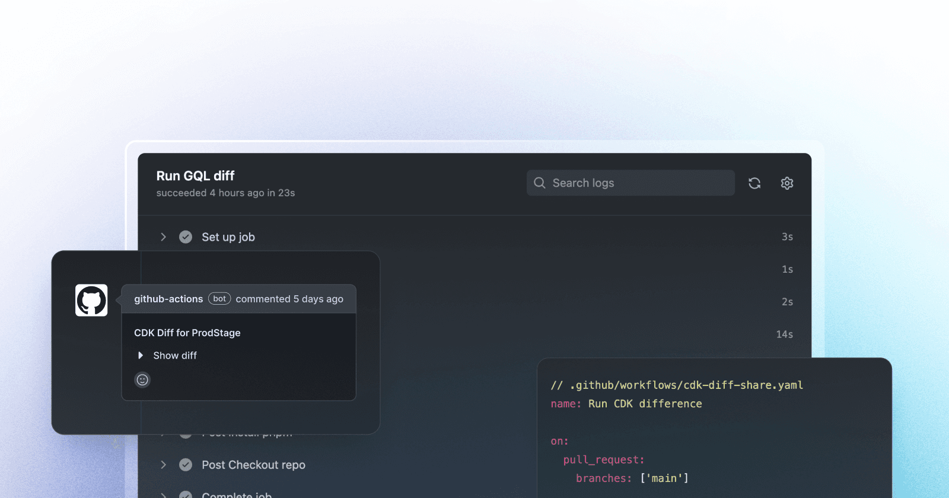The width and height of the screenshot is (949, 498).
Task: Click the on: code line
Action: tap(559, 441)
